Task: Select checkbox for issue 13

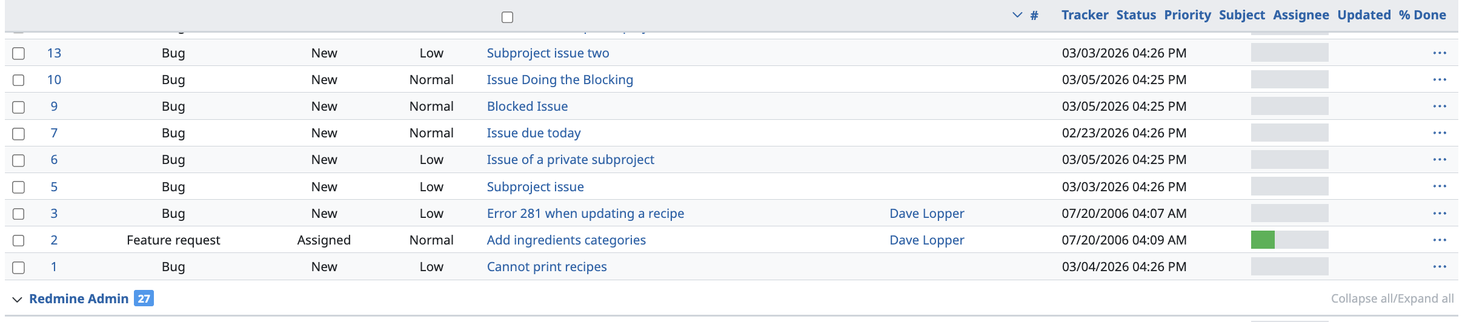Action: click(x=19, y=53)
